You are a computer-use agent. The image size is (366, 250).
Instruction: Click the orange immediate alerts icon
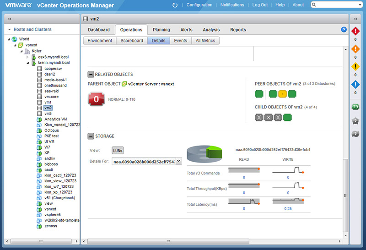click(355, 49)
